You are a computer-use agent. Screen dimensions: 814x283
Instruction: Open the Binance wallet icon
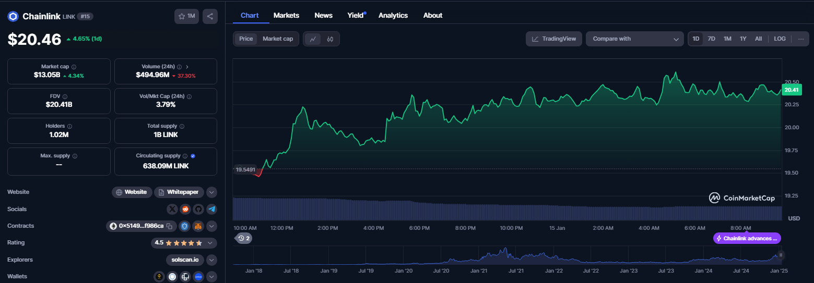[x=159, y=277]
